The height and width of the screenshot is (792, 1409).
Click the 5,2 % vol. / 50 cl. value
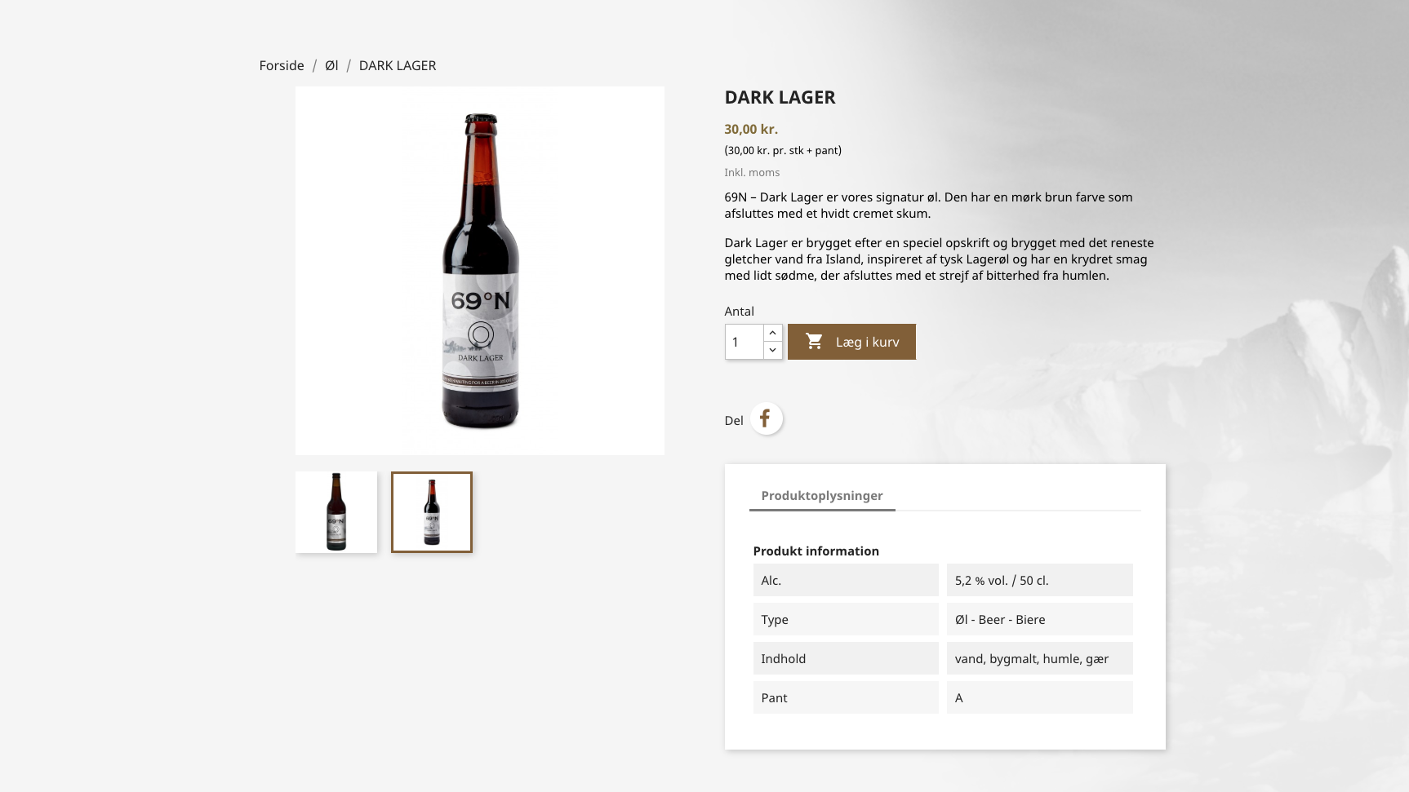[1002, 581]
